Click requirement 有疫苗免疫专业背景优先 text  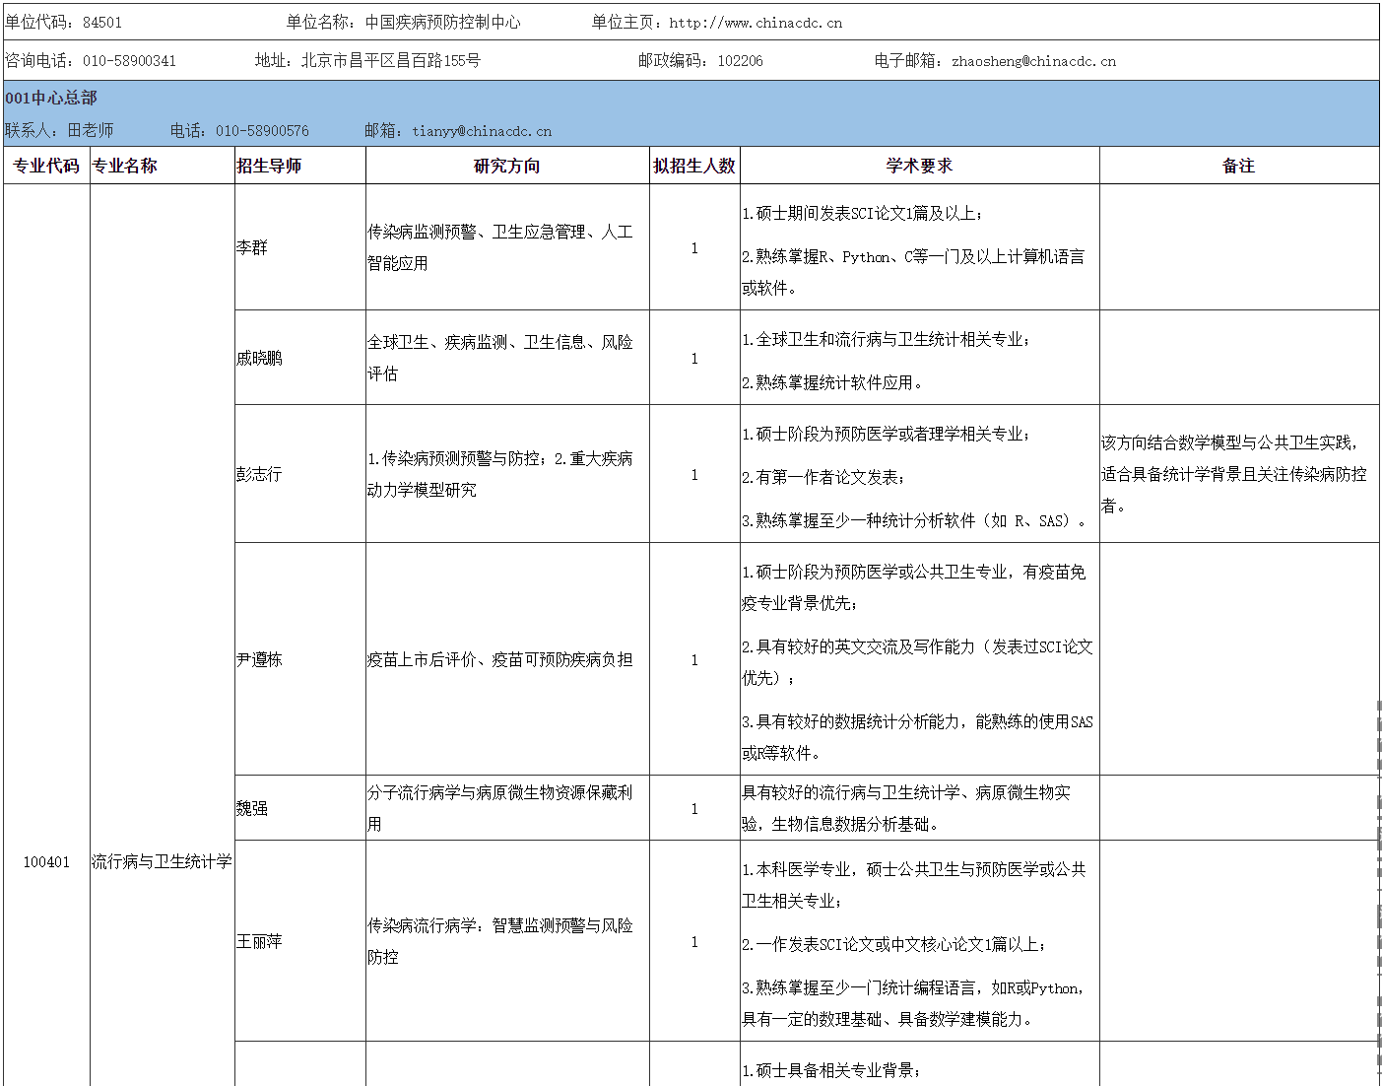[914, 587]
